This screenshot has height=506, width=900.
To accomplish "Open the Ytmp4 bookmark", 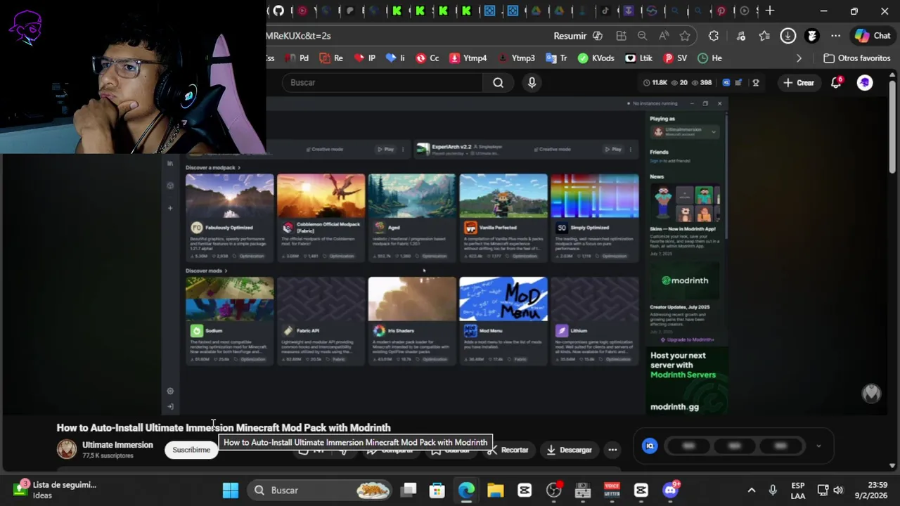I will (x=468, y=58).
